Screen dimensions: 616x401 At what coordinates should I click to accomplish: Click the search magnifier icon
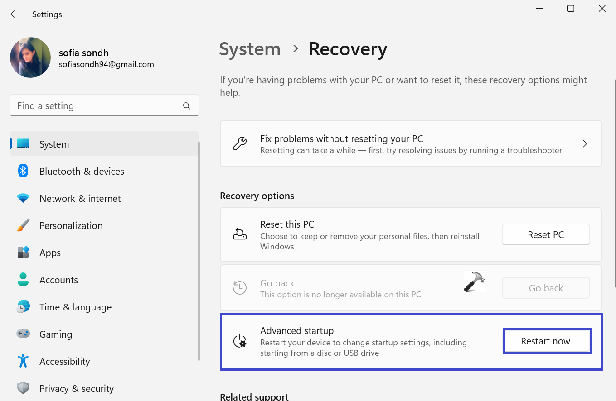point(186,106)
